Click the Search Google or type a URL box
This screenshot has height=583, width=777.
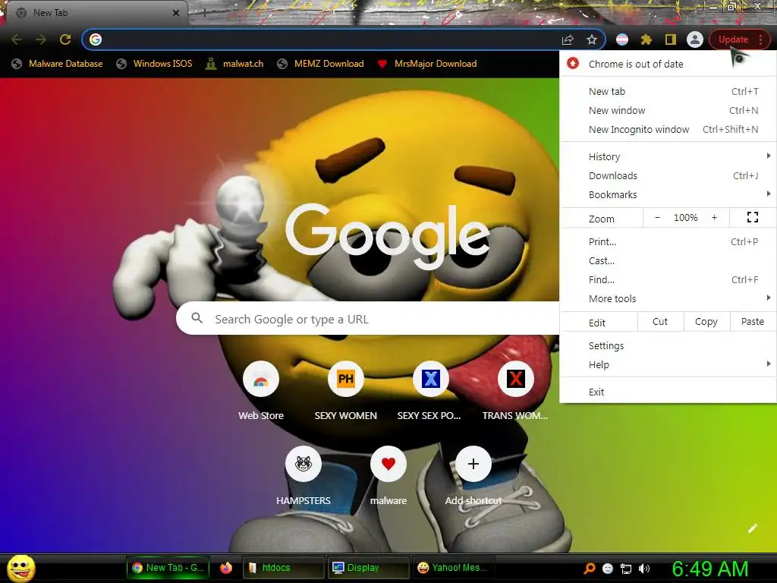(368, 318)
